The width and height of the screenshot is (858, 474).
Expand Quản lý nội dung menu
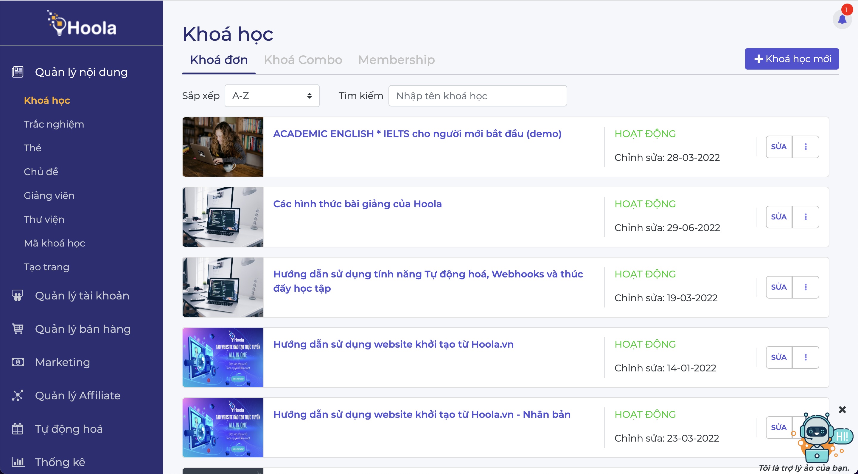[81, 72]
